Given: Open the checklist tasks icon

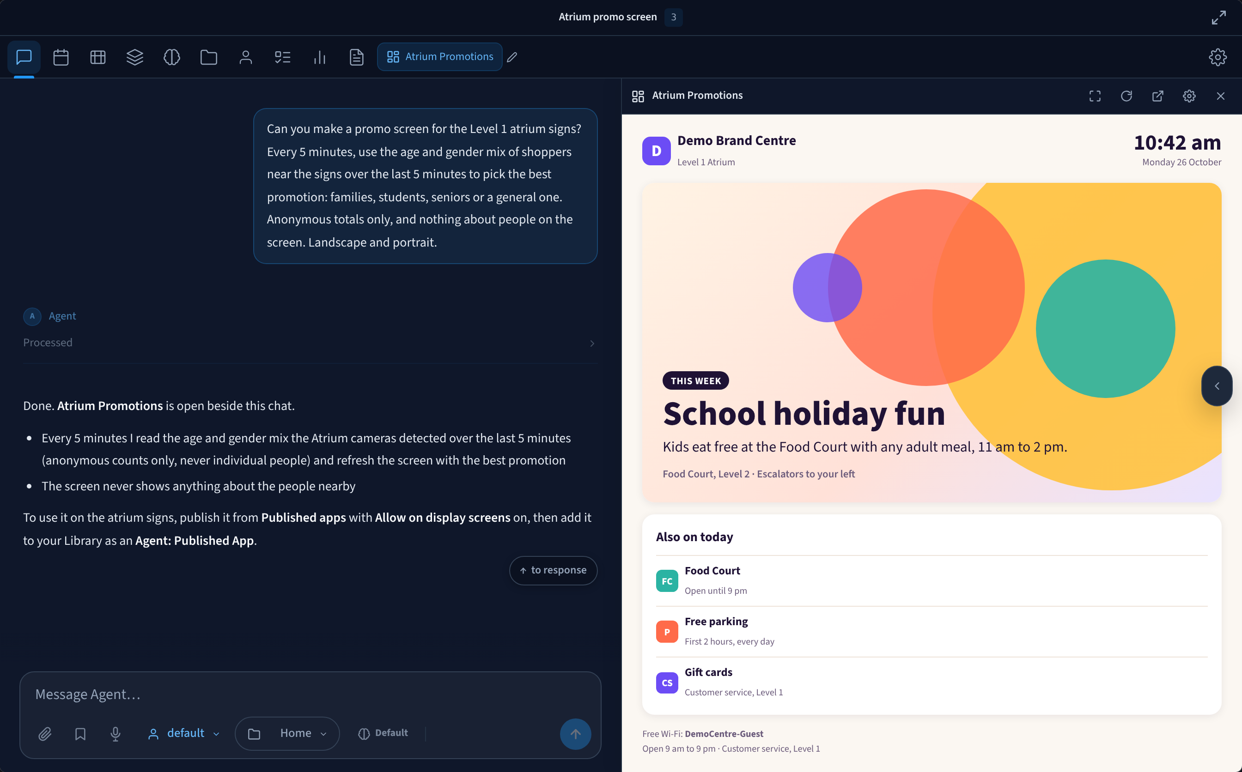Looking at the screenshot, I should click(282, 57).
